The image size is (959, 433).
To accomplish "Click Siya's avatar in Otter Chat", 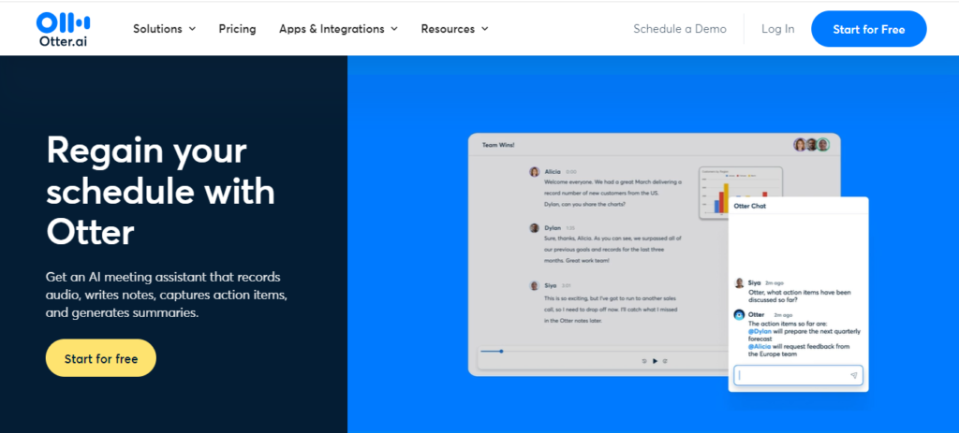I will (739, 282).
